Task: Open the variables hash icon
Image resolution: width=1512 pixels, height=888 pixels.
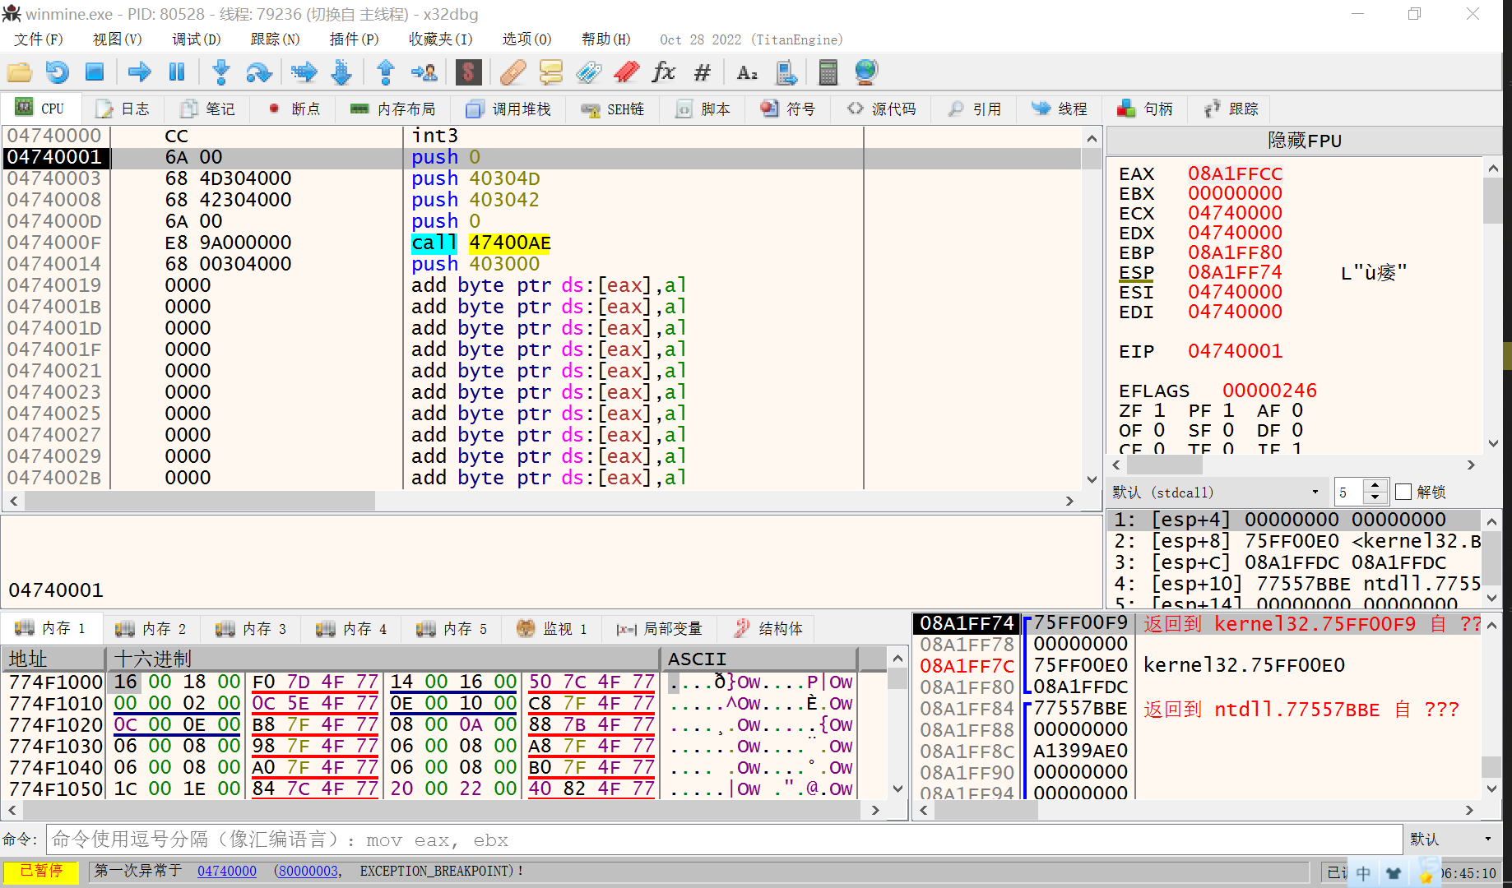Action: point(702,72)
